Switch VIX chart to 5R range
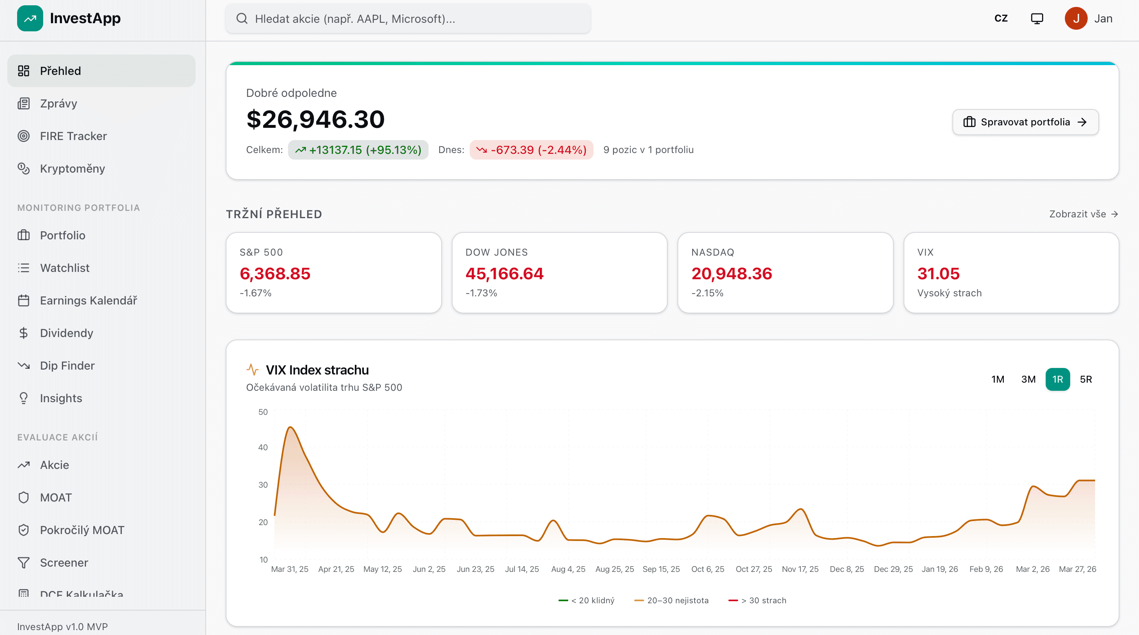The height and width of the screenshot is (635, 1139). tap(1087, 379)
